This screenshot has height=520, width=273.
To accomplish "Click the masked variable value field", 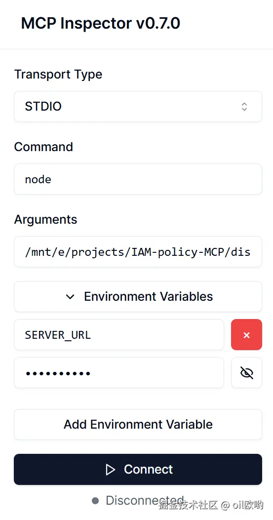I will coord(119,373).
